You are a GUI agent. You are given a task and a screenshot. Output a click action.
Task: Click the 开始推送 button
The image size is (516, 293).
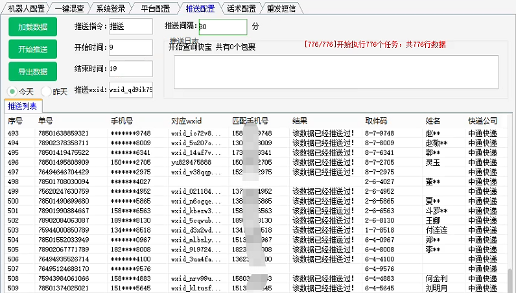tap(32, 49)
